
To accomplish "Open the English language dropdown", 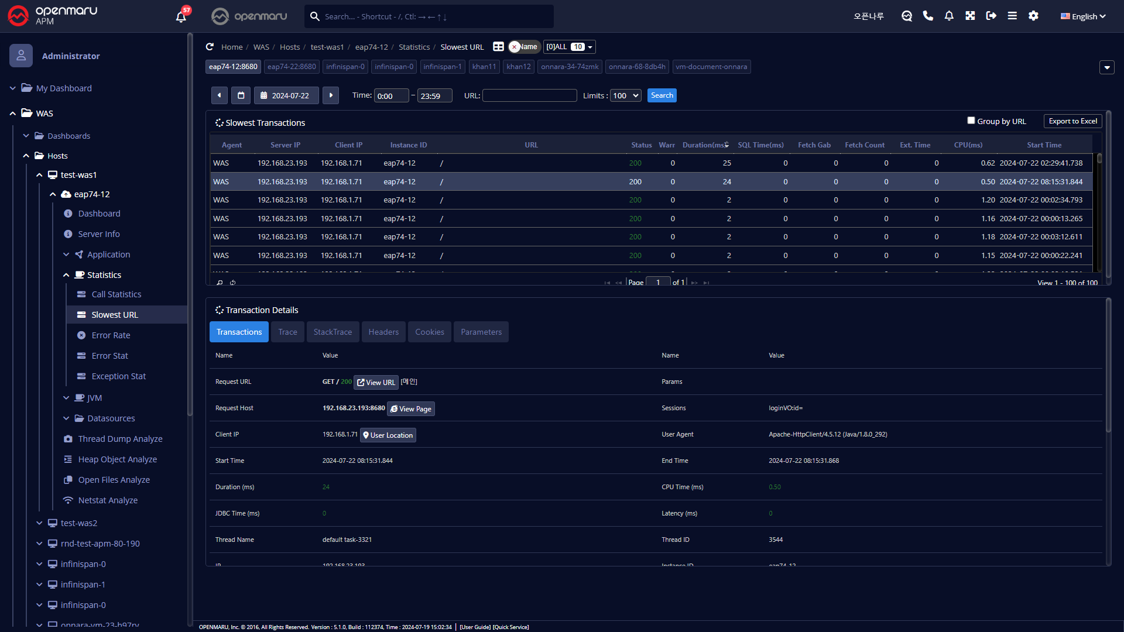I will (1083, 16).
